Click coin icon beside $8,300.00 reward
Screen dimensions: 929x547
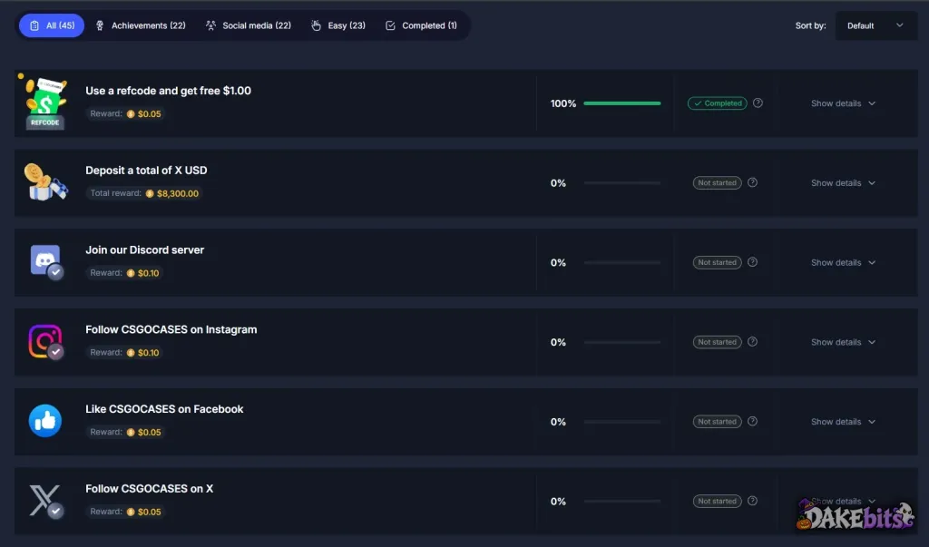pyautogui.click(x=150, y=193)
